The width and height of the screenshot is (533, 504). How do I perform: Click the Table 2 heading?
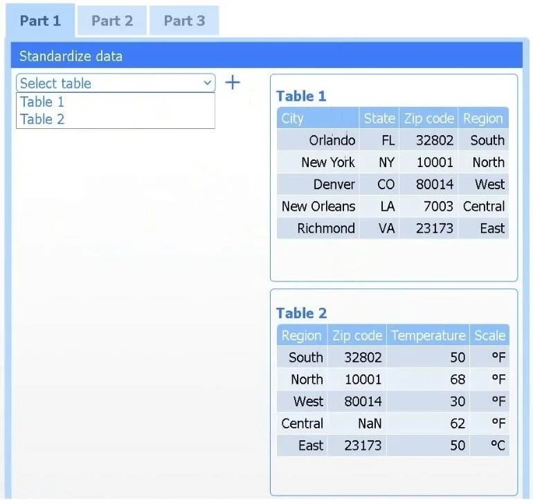click(301, 313)
